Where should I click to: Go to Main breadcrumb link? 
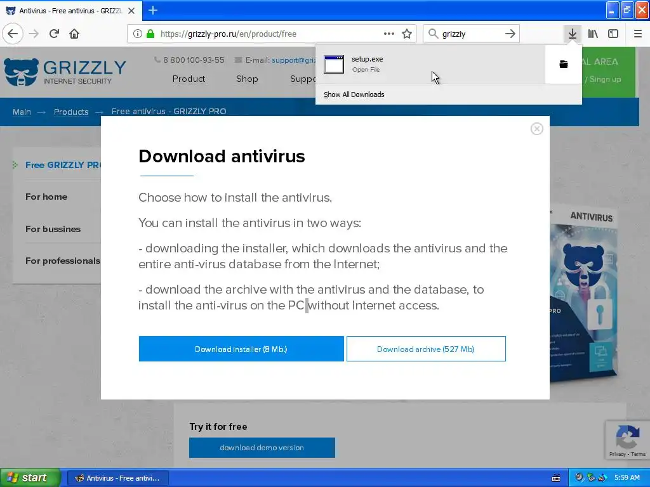pos(22,112)
